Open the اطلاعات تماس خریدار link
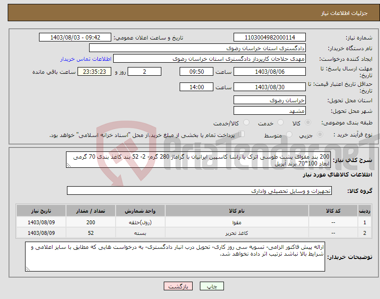The width and height of the screenshot is (380, 299). pyautogui.click(x=86, y=59)
